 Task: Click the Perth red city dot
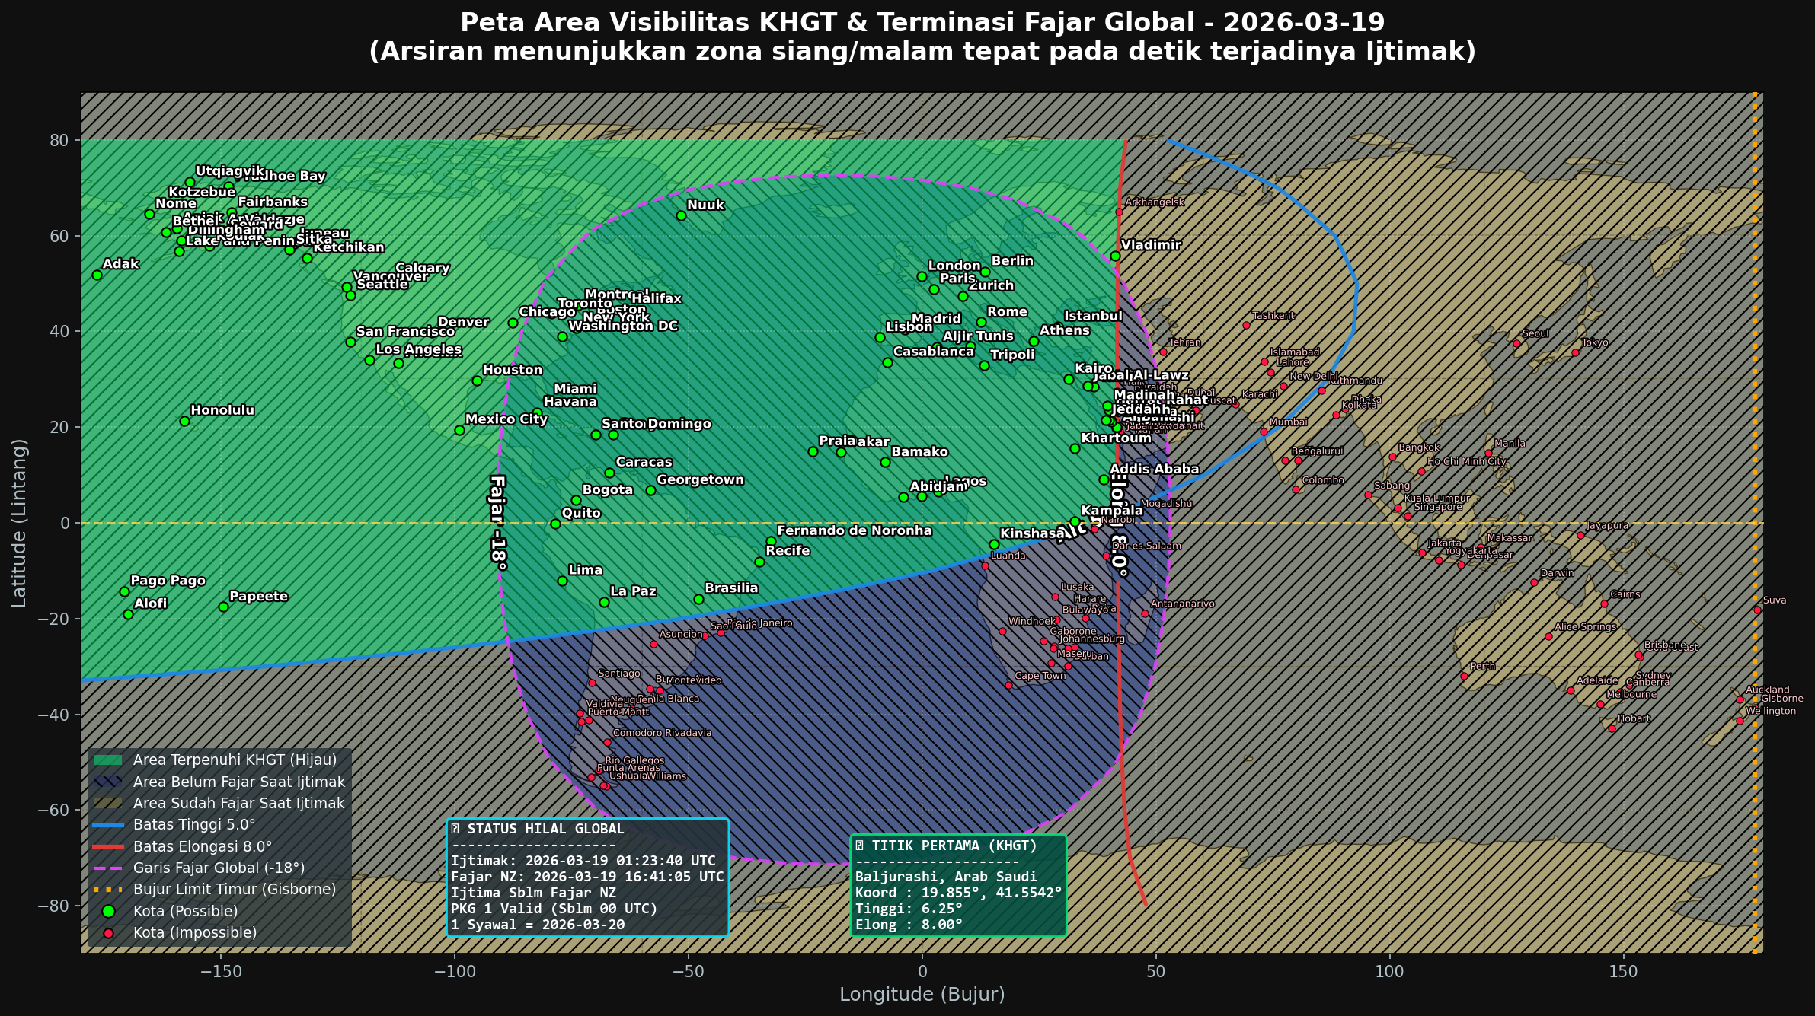click(x=1464, y=676)
